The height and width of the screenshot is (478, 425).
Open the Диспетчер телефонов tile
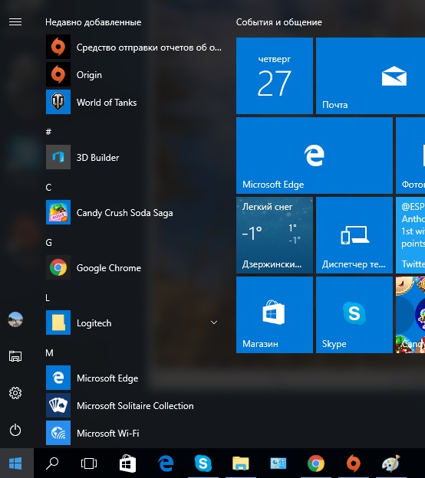click(354, 235)
